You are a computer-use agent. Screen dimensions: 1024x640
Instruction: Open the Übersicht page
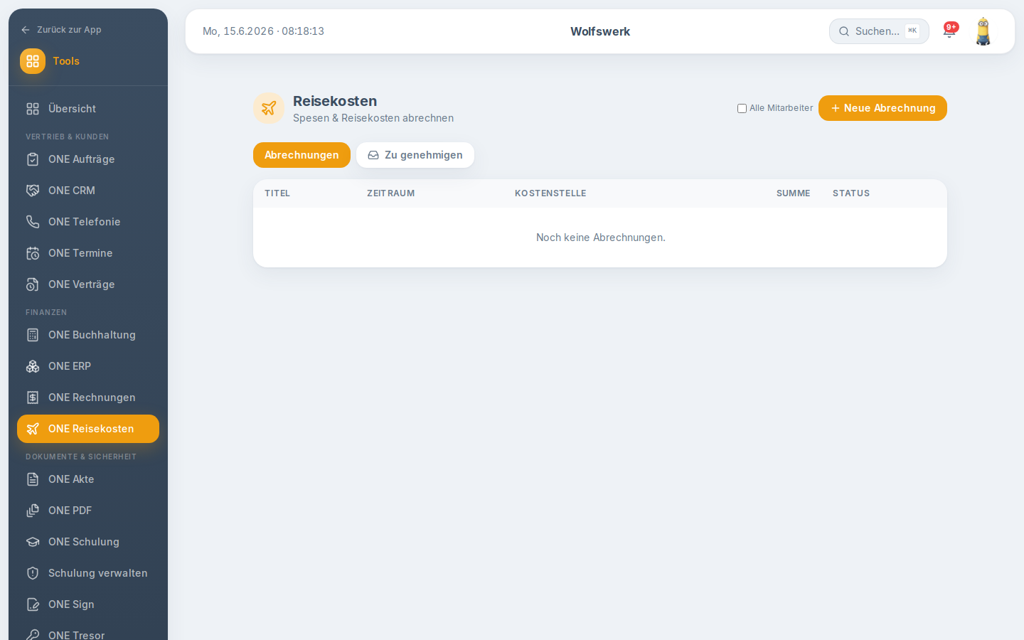(88, 109)
